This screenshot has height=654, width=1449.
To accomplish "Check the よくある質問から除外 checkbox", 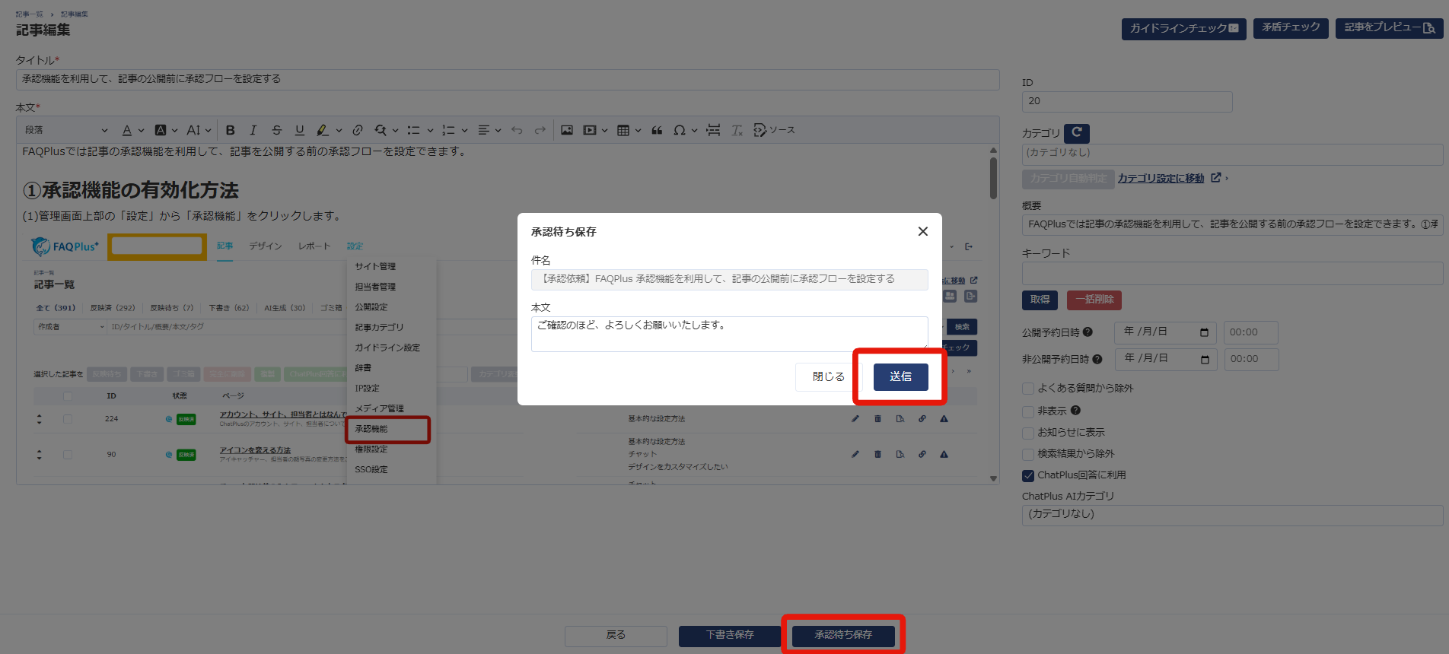I will [1028, 389].
